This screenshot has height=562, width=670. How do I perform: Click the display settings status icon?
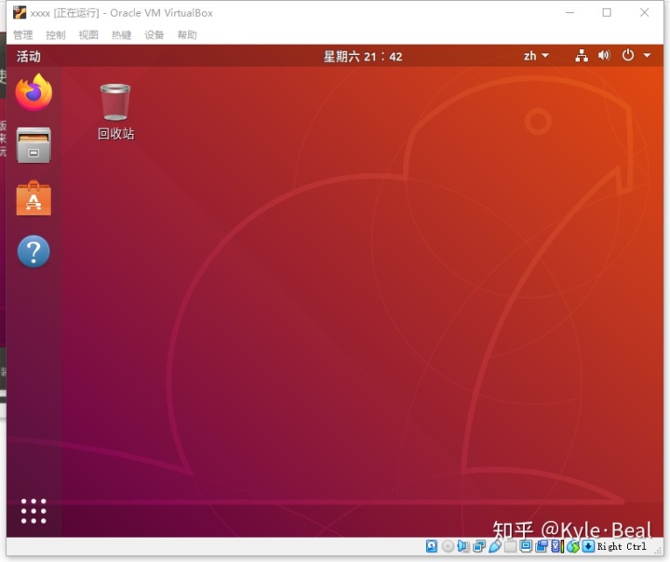[x=526, y=546]
